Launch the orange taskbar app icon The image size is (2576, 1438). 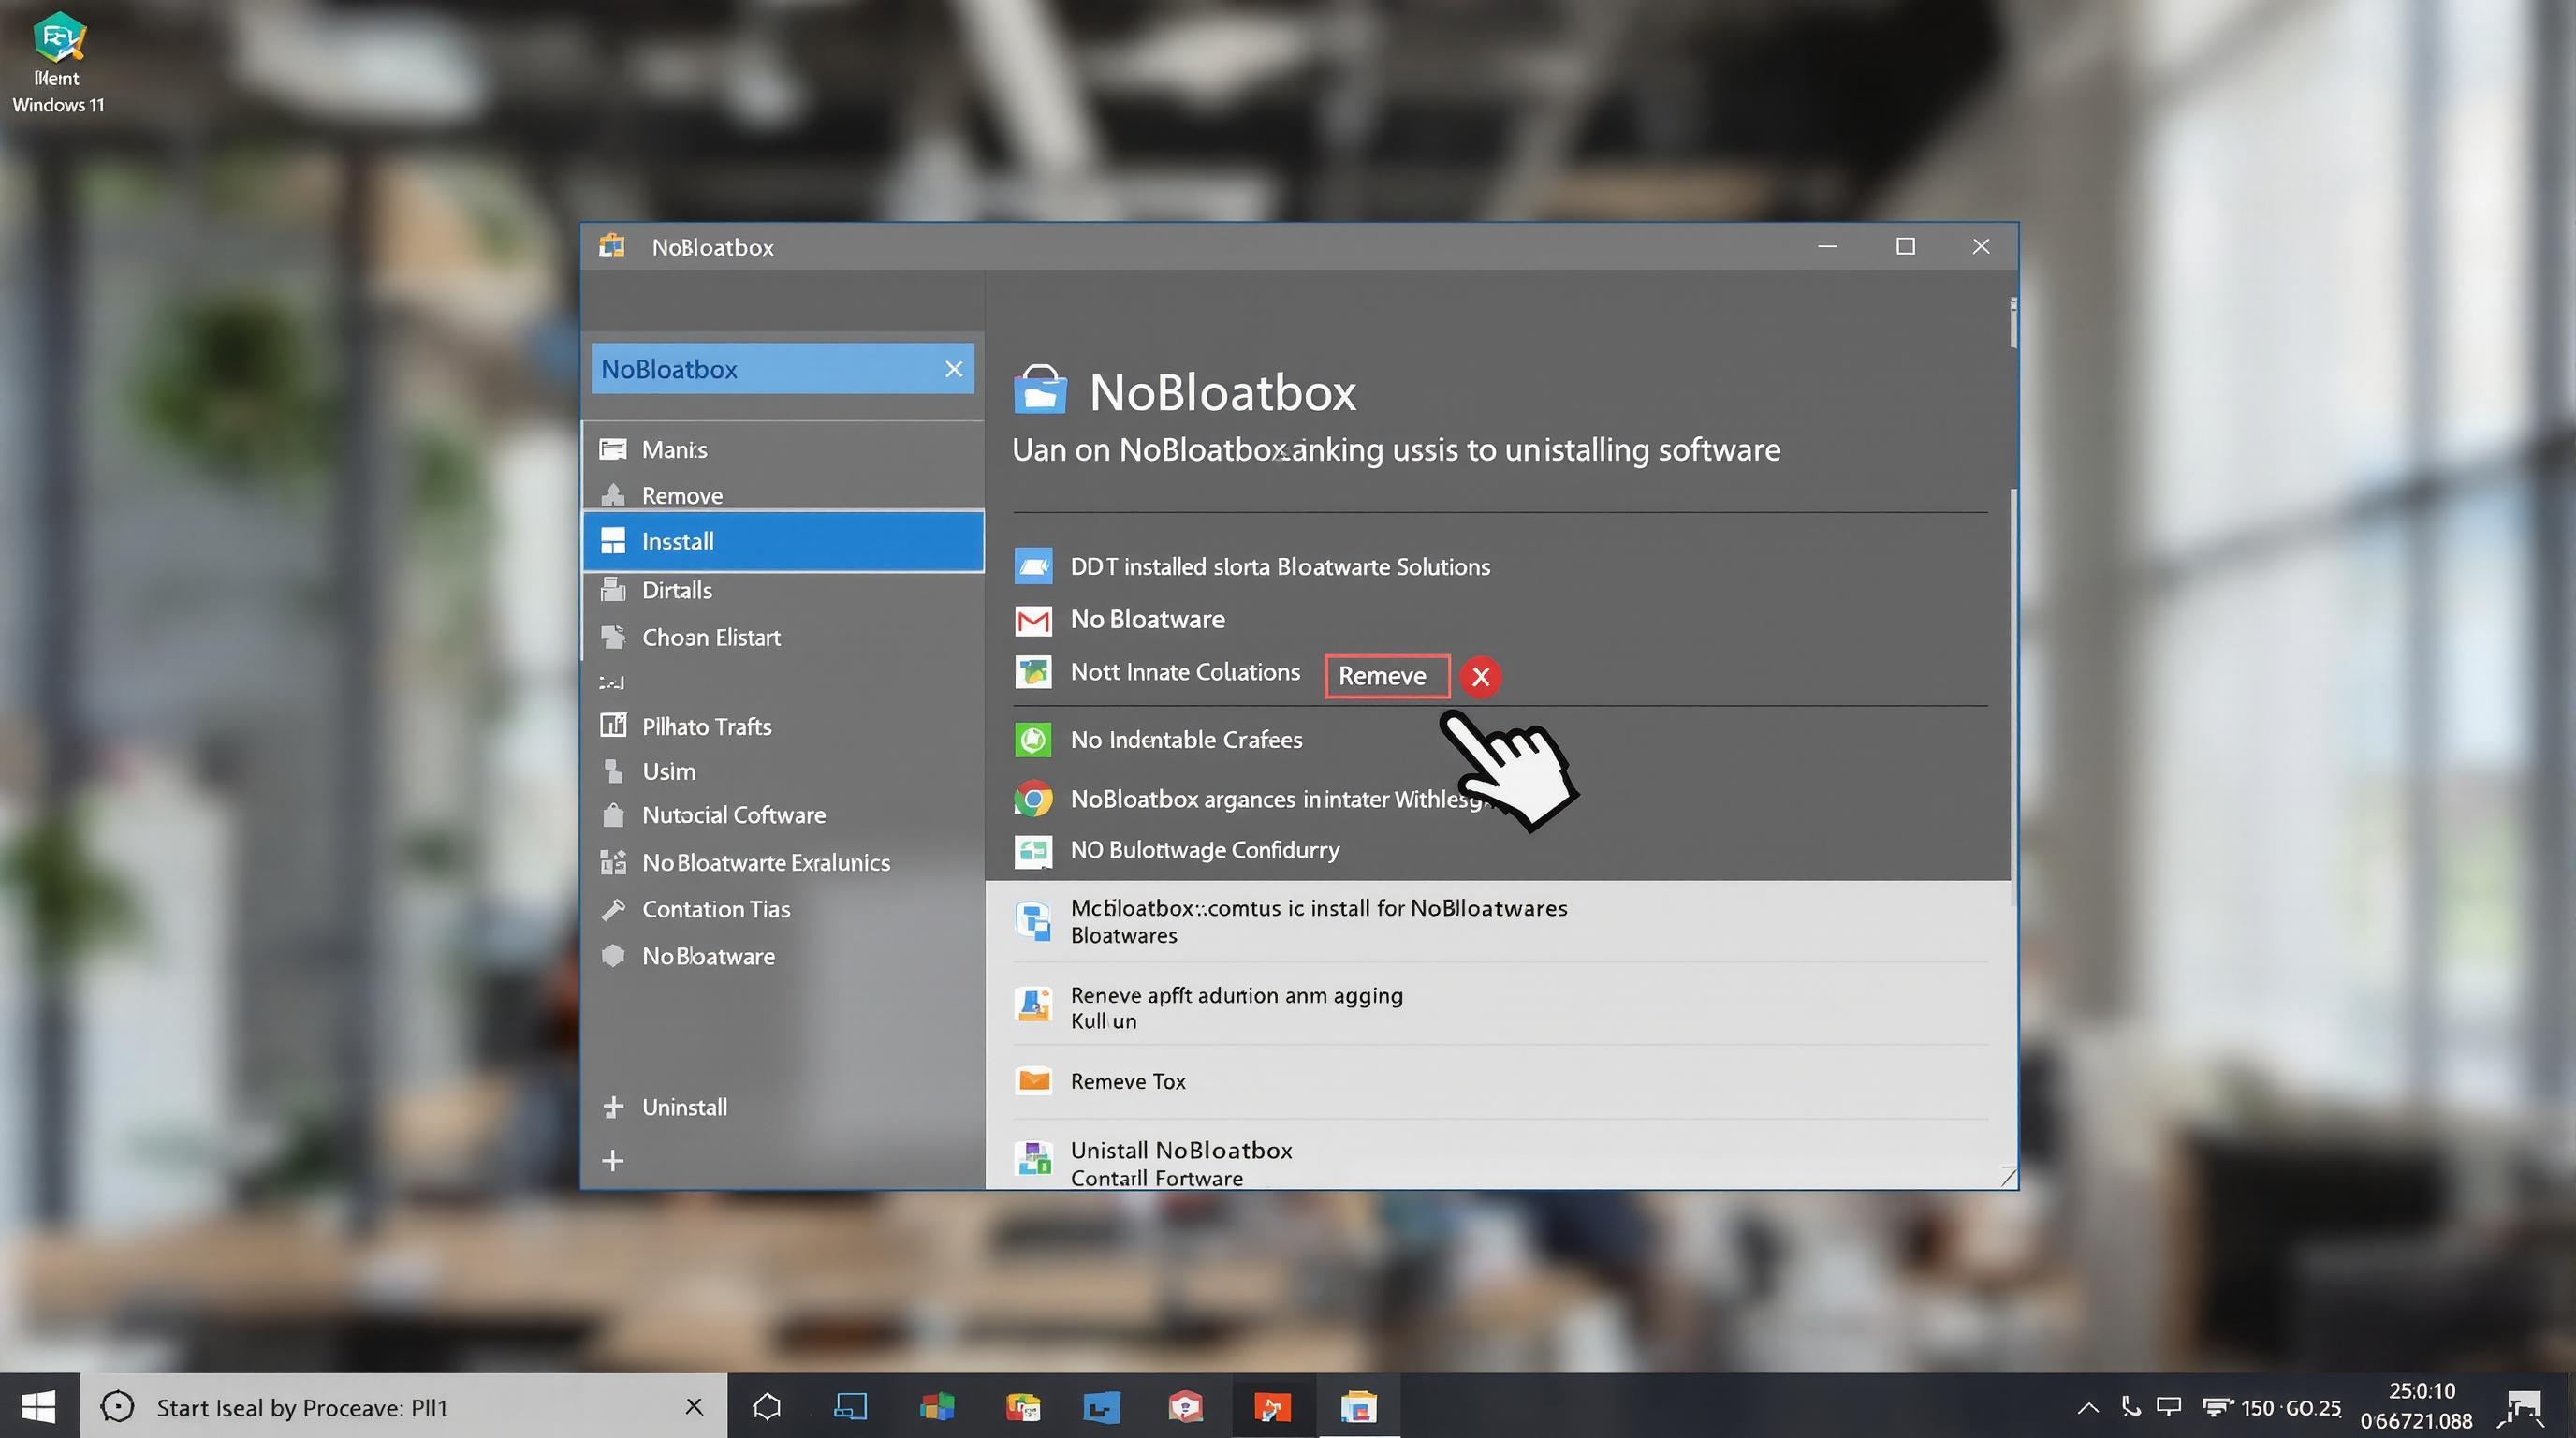[1272, 1406]
